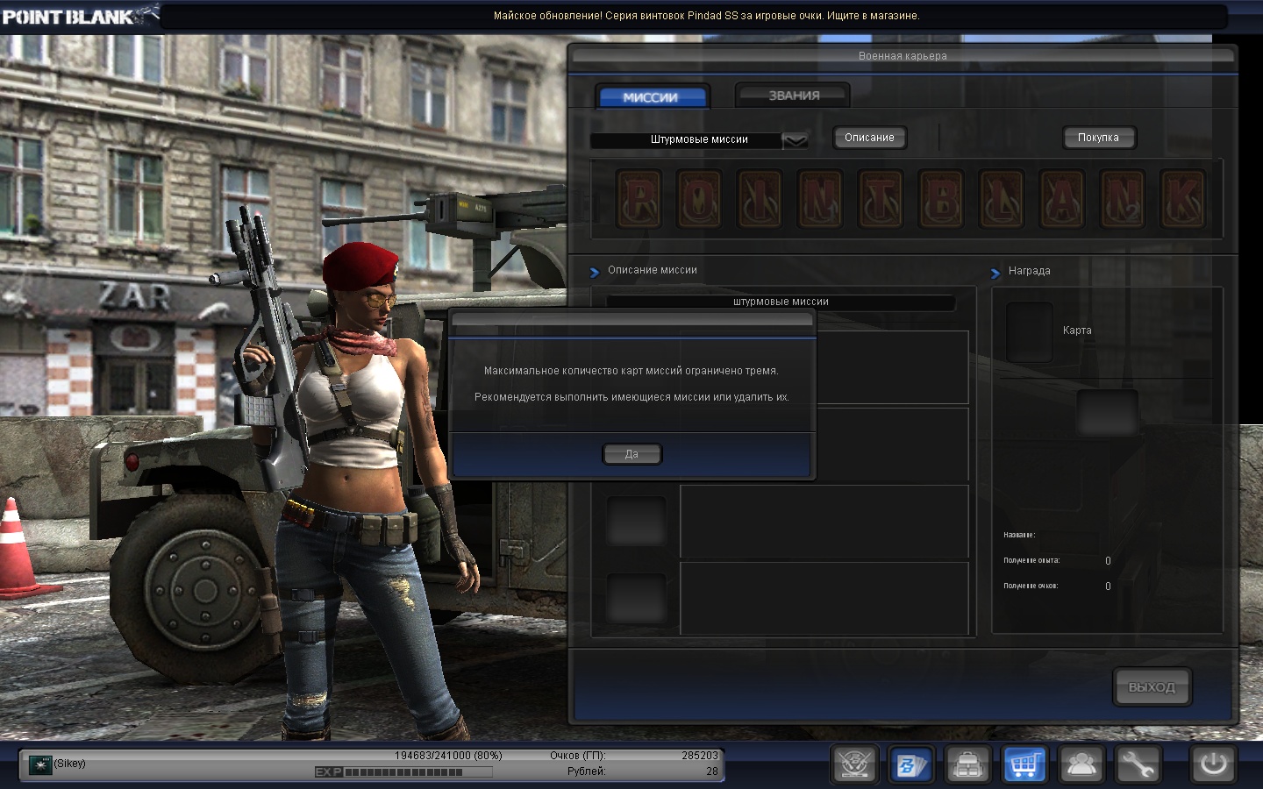Click the reward Карта image slot
Viewport: 1263px width, 789px height.
(1029, 331)
